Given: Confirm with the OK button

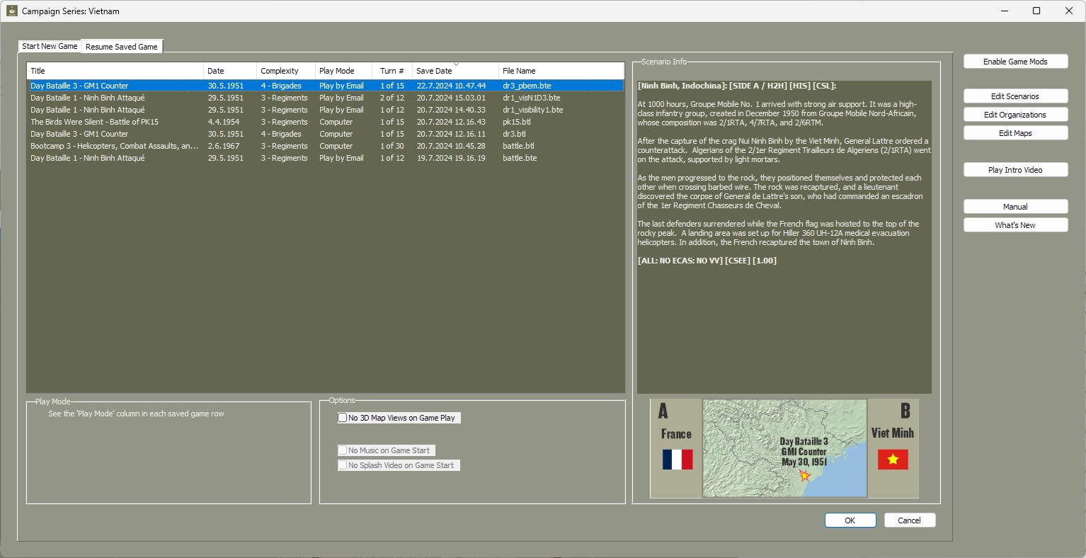Looking at the screenshot, I should click(x=850, y=520).
